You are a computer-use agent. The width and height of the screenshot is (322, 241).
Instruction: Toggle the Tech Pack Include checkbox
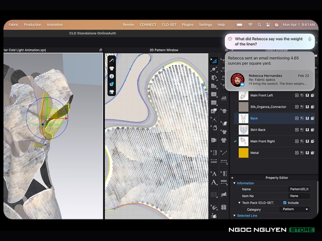[285, 203]
